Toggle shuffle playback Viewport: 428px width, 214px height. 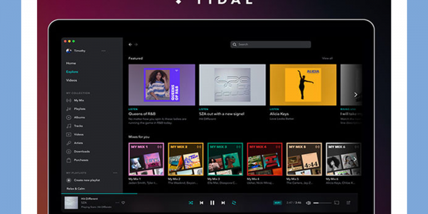point(191,203)
